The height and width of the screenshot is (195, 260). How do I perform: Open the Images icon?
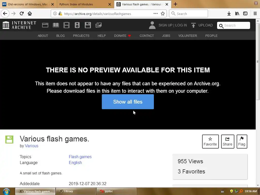pos(99,25)
